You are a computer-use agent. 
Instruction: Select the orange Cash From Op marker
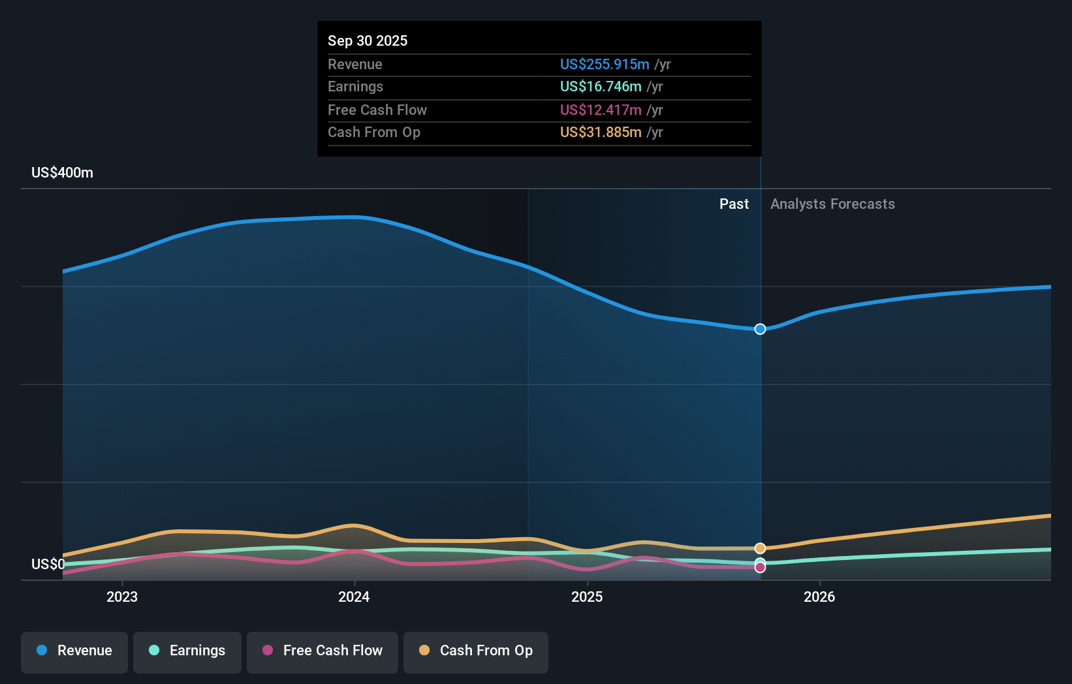(759, 548)
